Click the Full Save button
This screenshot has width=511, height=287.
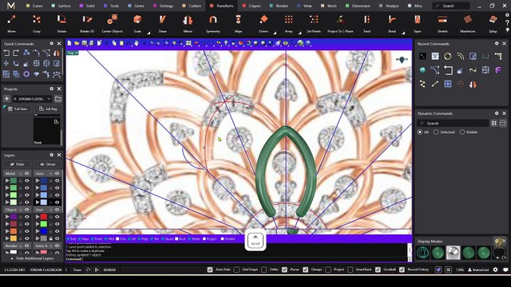click(18, 108)
